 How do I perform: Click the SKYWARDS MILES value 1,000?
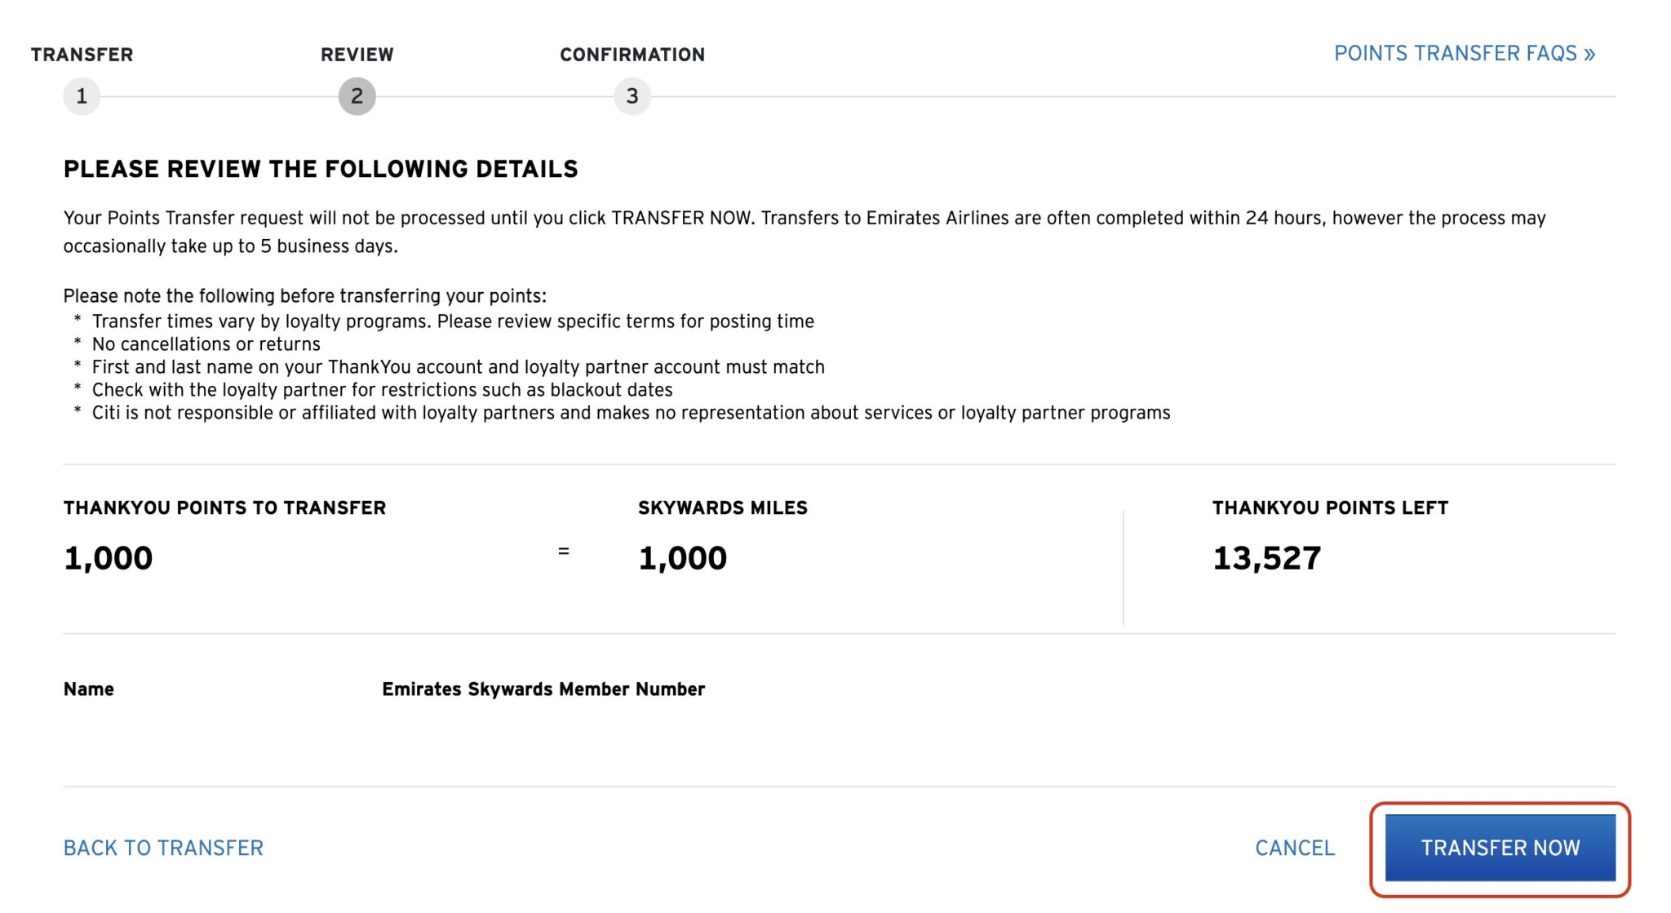click(683, 557)
